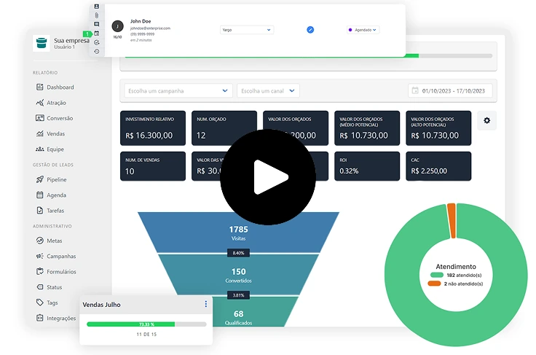Click the Vendas Julho progress bar
The image size is (536, 355).
click(x=146, y=324)
